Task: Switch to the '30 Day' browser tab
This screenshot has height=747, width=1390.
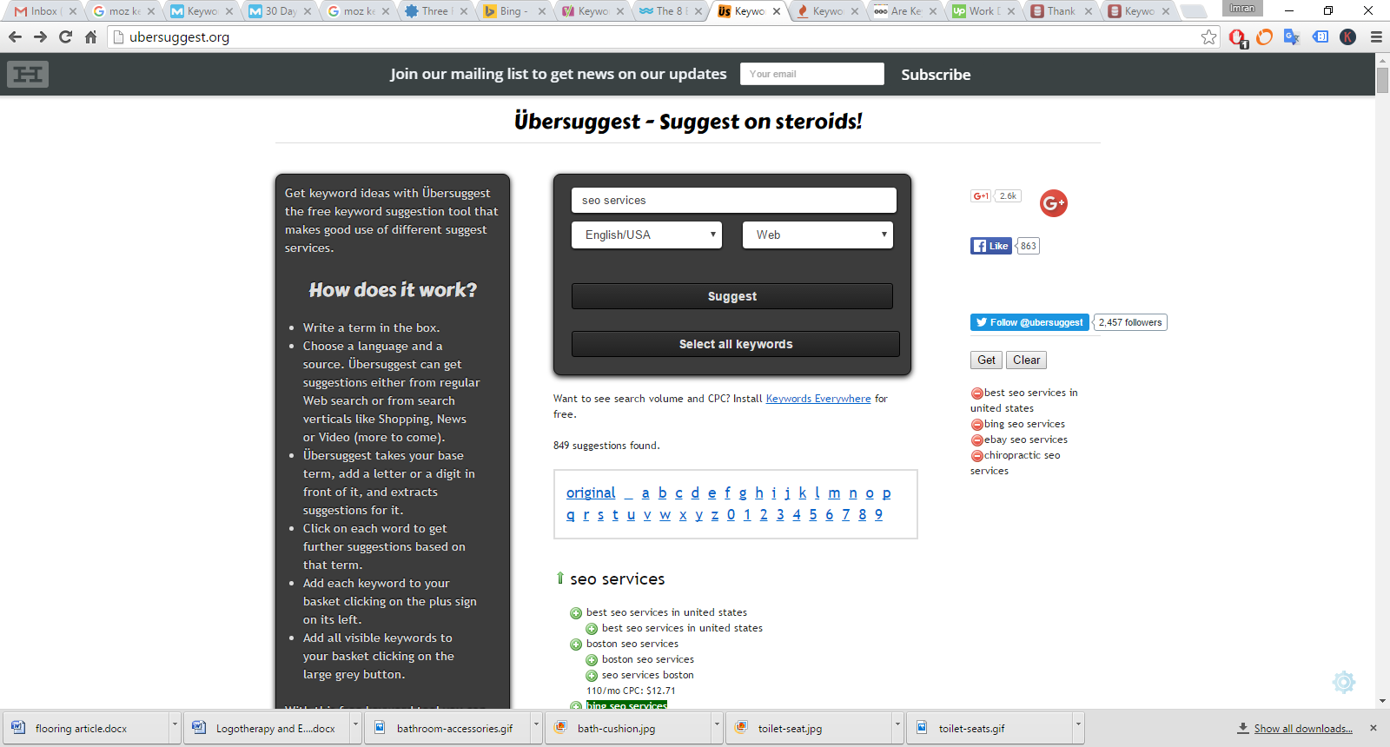Action: click(280, 11)
